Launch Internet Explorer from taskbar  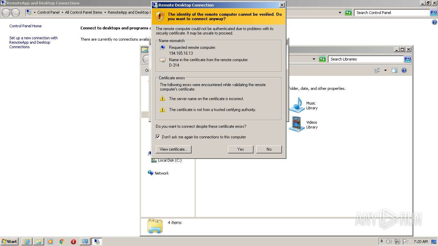tap(27, 242)
